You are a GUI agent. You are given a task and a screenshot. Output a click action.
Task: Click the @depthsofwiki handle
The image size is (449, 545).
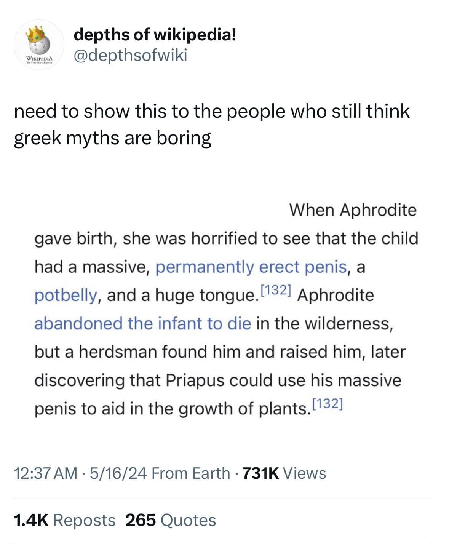131,56
